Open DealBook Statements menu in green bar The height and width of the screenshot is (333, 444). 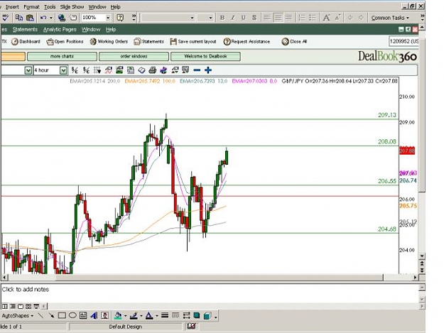[x=25, y=29]
